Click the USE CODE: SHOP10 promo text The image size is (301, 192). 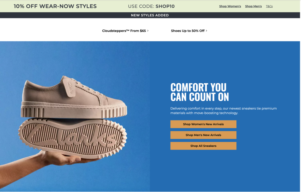point(151,6)
